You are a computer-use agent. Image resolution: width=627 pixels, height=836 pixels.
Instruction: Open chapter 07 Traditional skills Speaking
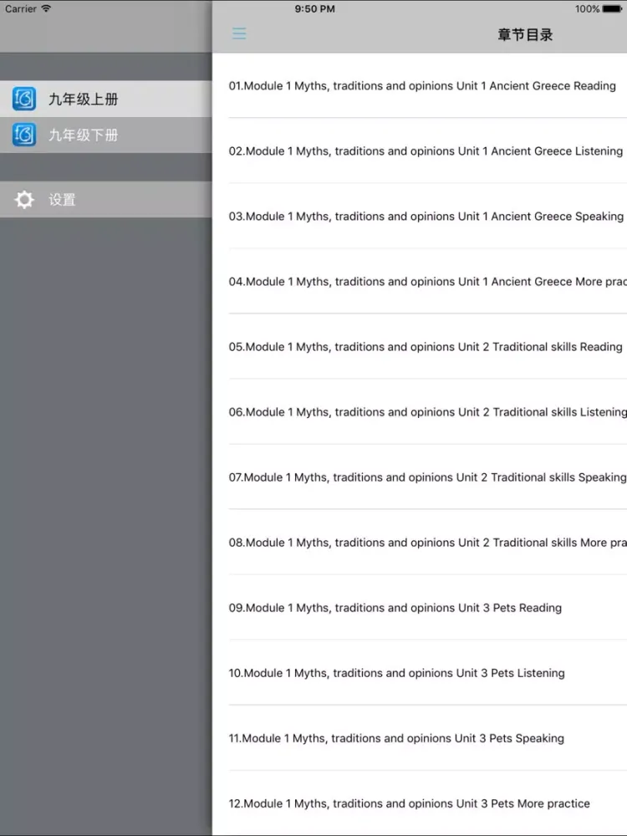pyautogui.click(x=420, y=477)
